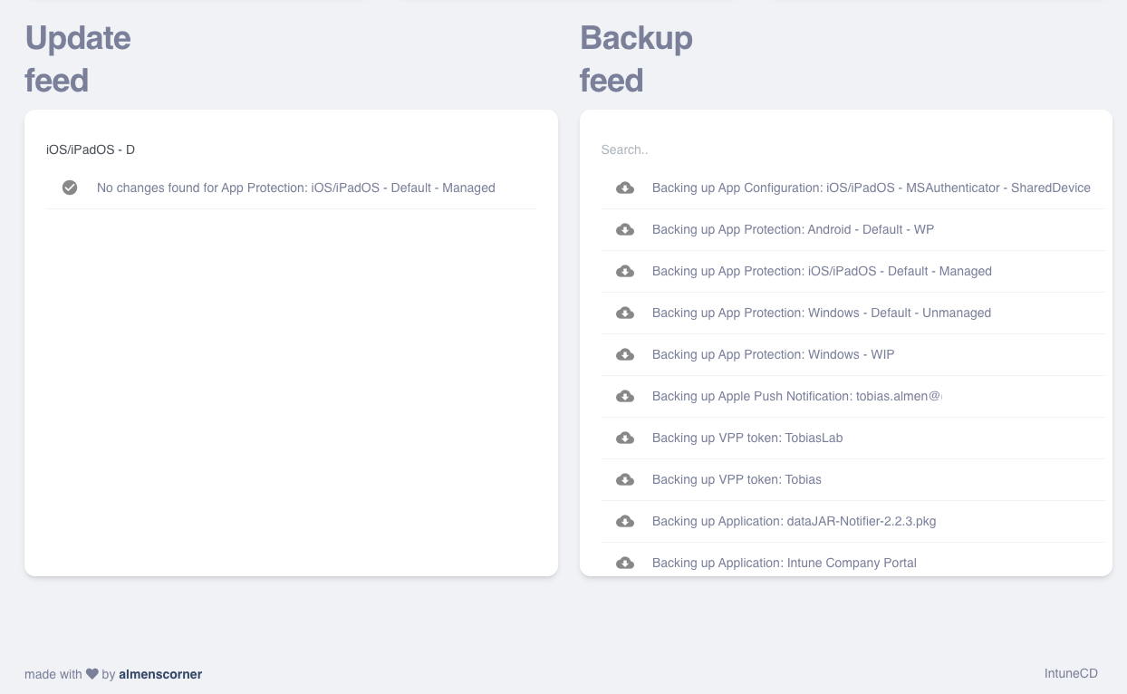1127x694 pixels.
Task: Open the almenscorner link in the footer
Action: [160, 674]
